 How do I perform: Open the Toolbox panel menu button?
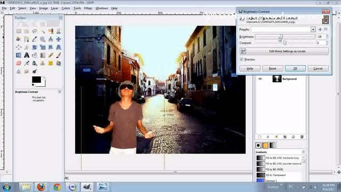[61, 18]
